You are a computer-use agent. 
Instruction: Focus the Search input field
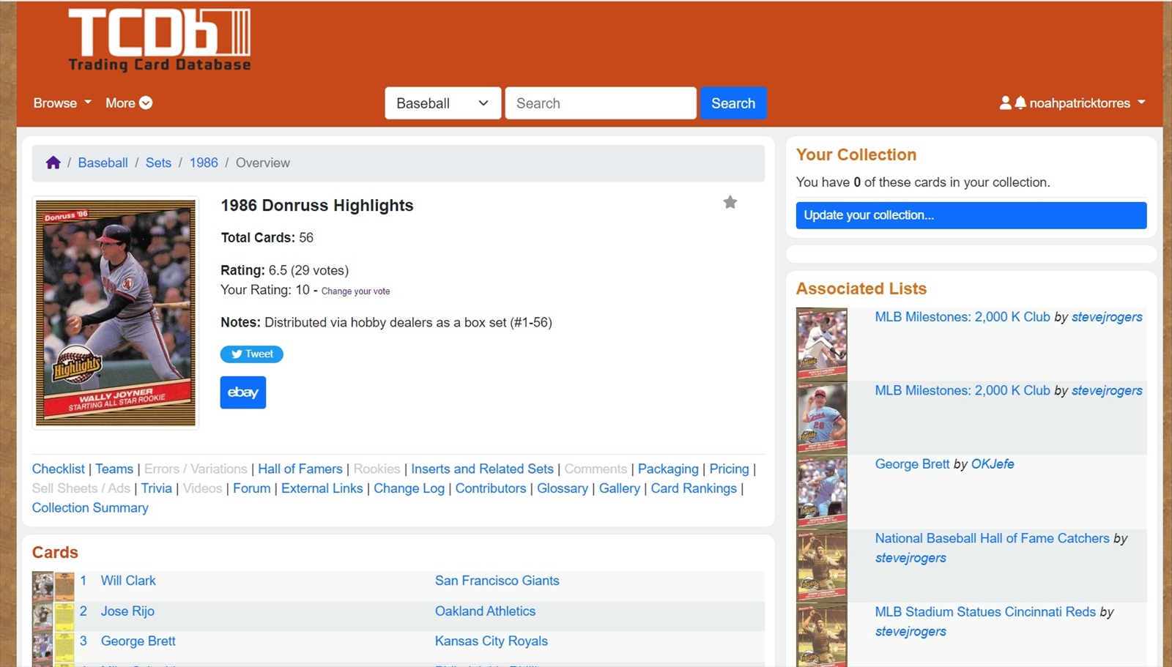click(601, 103)
